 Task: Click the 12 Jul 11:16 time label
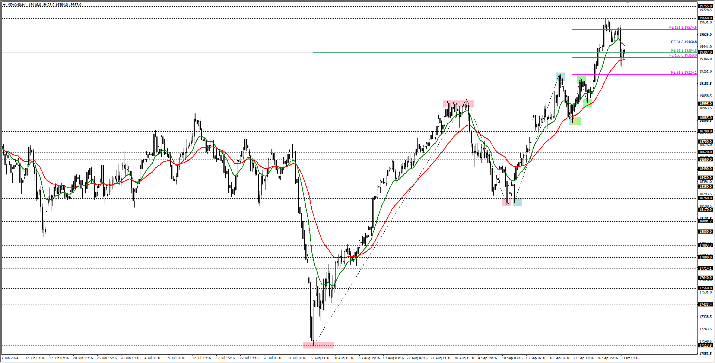coord(201,358)
